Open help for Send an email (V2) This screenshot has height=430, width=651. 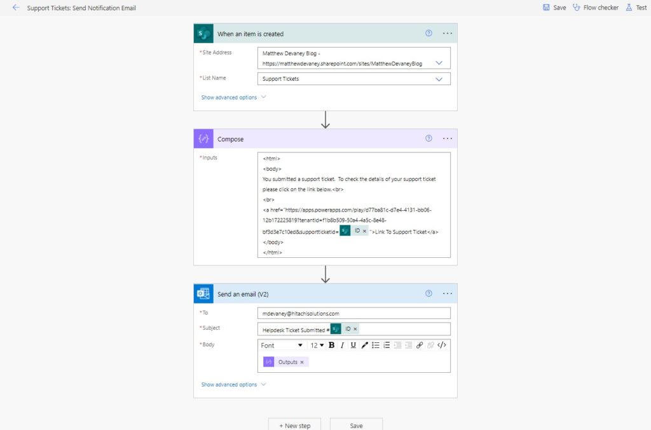(x=428, y=293)
